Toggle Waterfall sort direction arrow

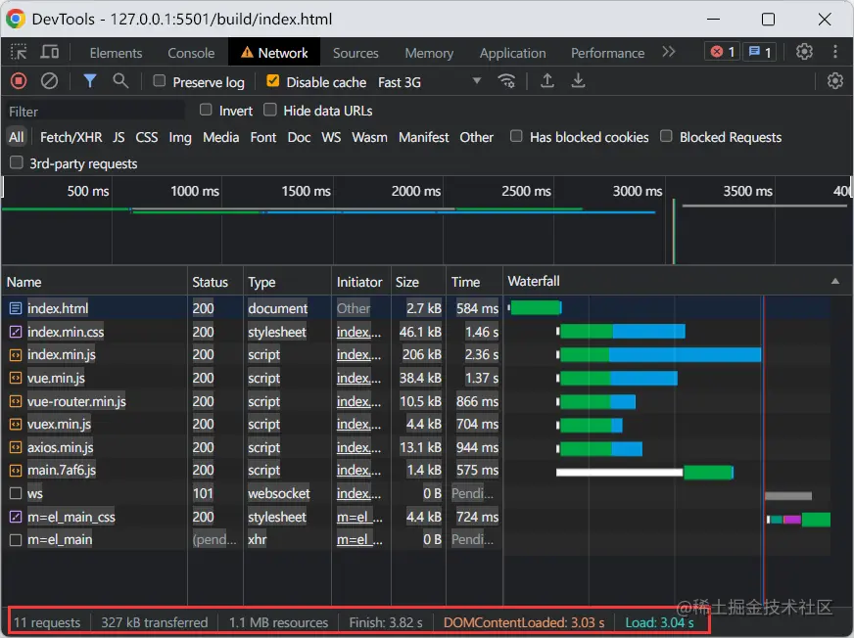(x=835, y=282)
